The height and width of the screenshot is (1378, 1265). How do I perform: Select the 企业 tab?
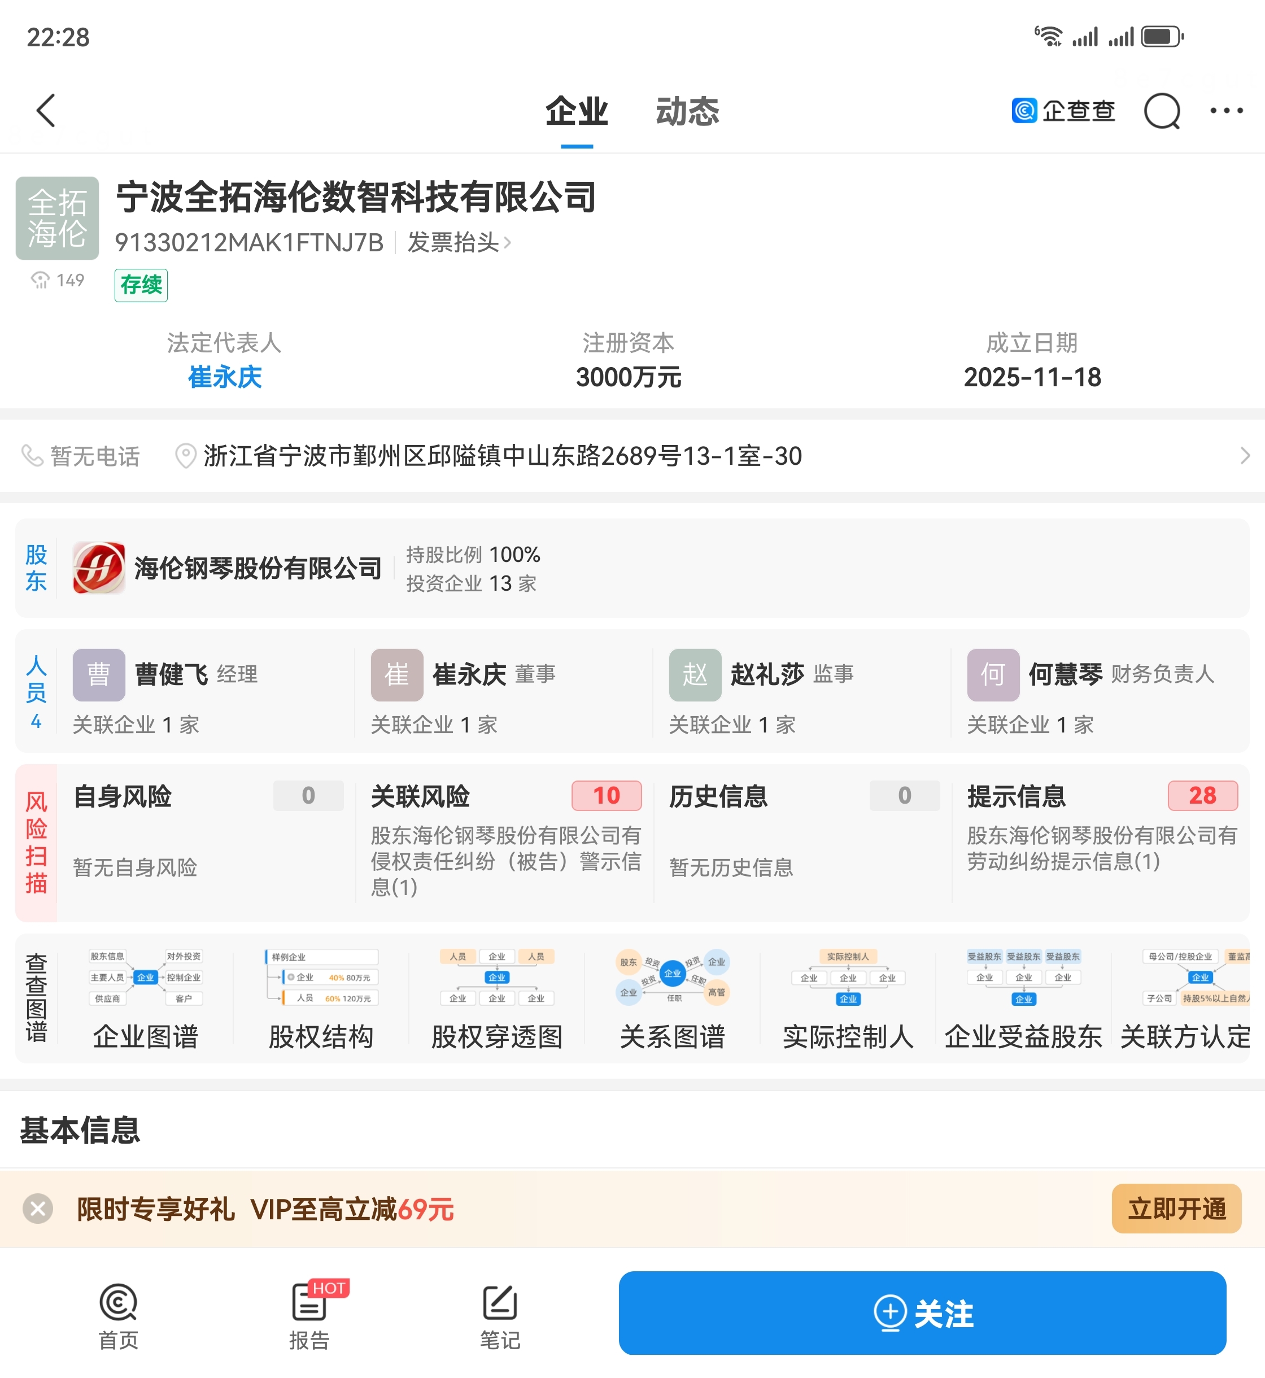click(x=577, y=112)
